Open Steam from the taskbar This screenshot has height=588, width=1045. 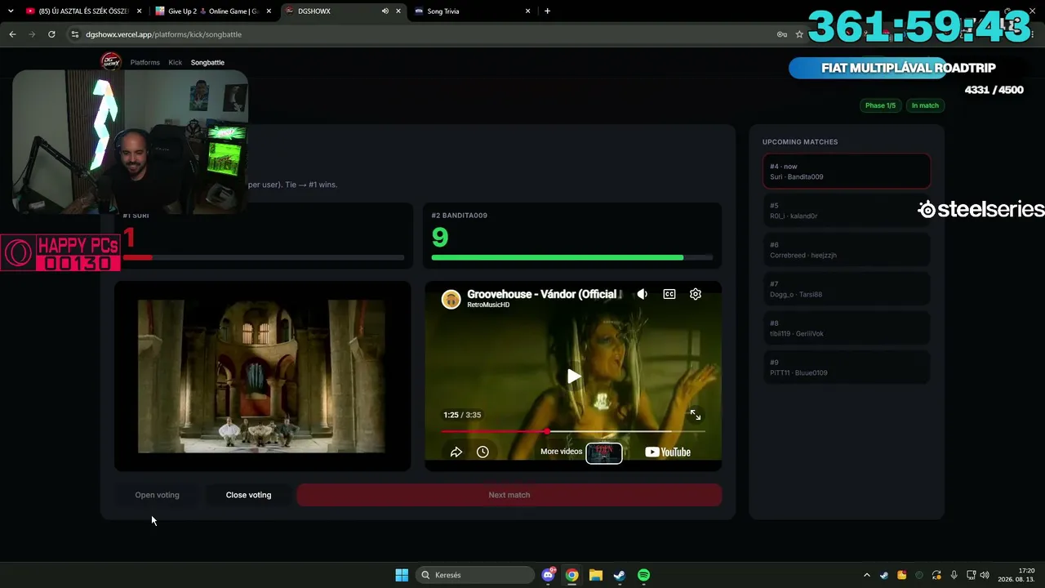pos(620,575)
